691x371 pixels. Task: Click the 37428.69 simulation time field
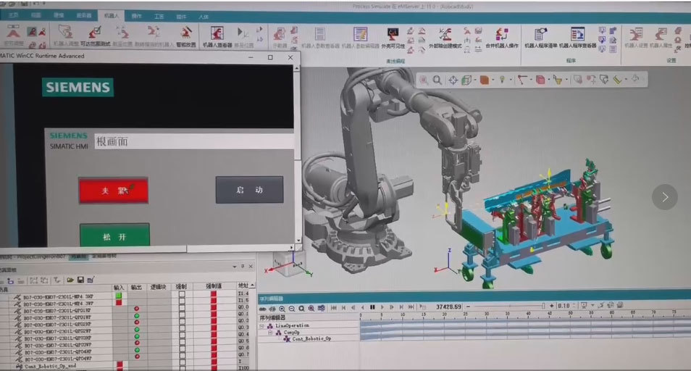tap(448, 307)
